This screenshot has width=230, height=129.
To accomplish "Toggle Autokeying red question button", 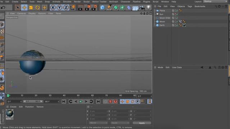I will (x=115, y=101).
